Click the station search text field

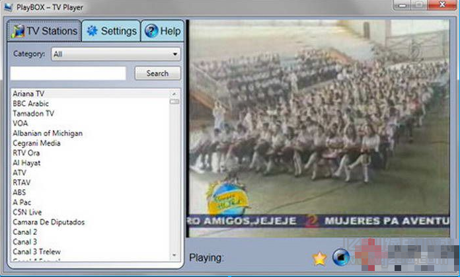68,73
